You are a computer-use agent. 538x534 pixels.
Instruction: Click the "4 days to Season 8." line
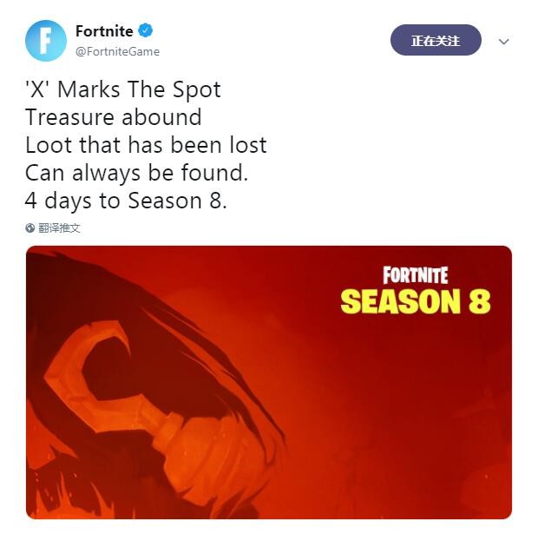(126, 201)
